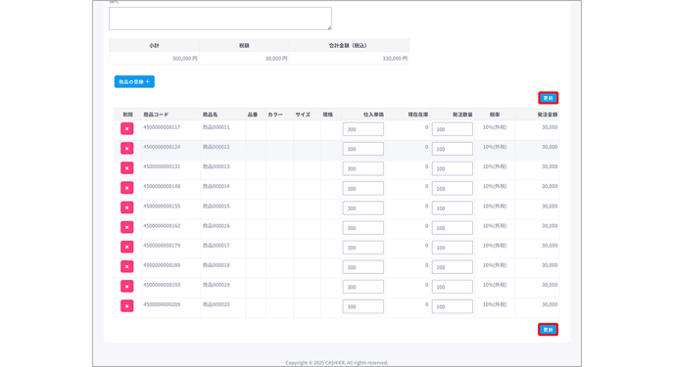Edit 発注数量 field for 商品000020
Screen dimensions: 674x367
(x=453, y=306)
